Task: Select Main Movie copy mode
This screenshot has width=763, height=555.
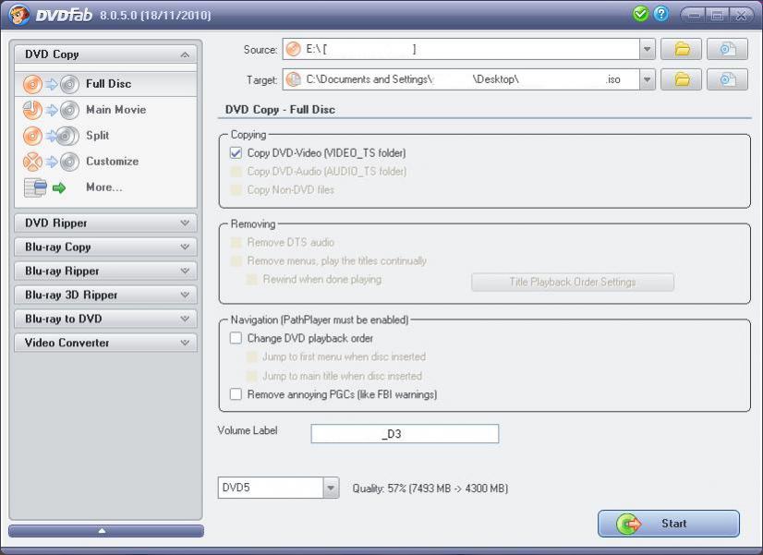Action: (x=105, y=110)
